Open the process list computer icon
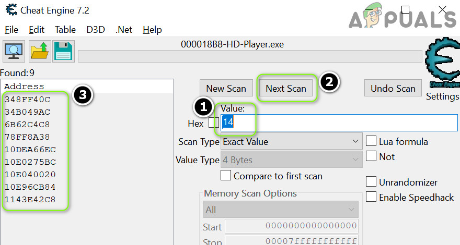 pyautogui.click(x=14, y=52)
